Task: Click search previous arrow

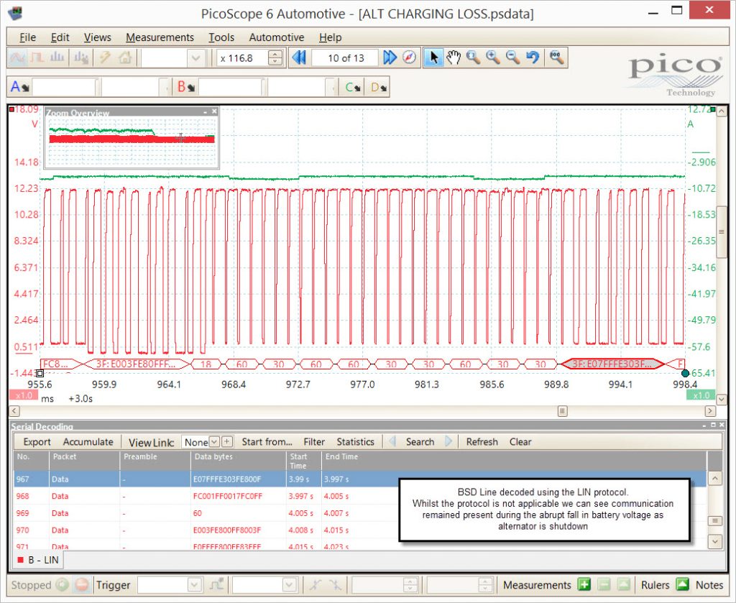Action: coord(393,441)
